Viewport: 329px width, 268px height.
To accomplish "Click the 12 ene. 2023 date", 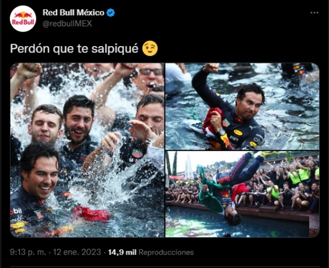I will [x=77, y=252].
